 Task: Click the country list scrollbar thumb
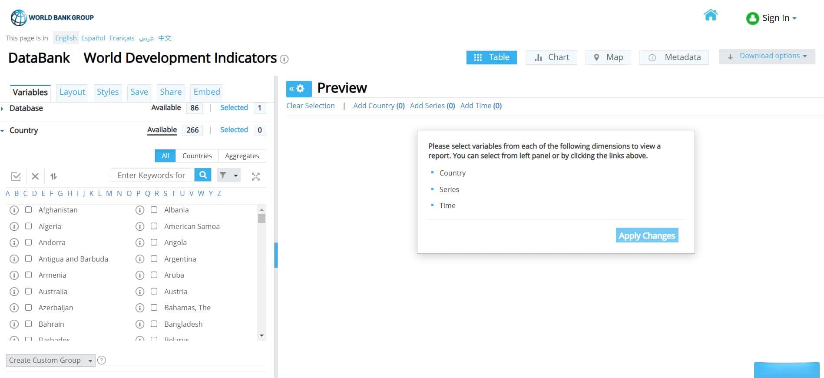[x=261, y=218]
